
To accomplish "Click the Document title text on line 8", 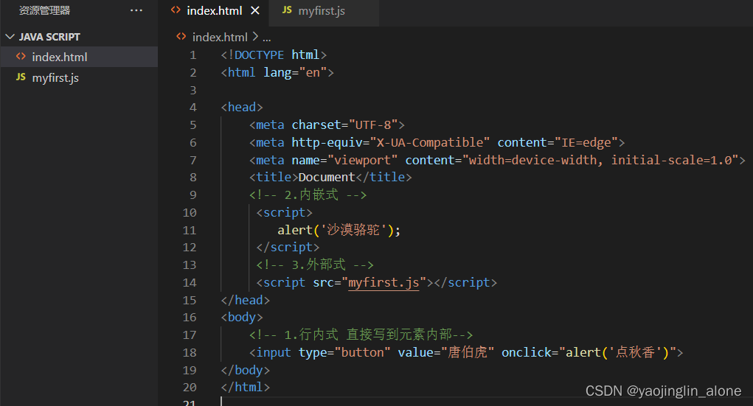I will pos(327,178).
